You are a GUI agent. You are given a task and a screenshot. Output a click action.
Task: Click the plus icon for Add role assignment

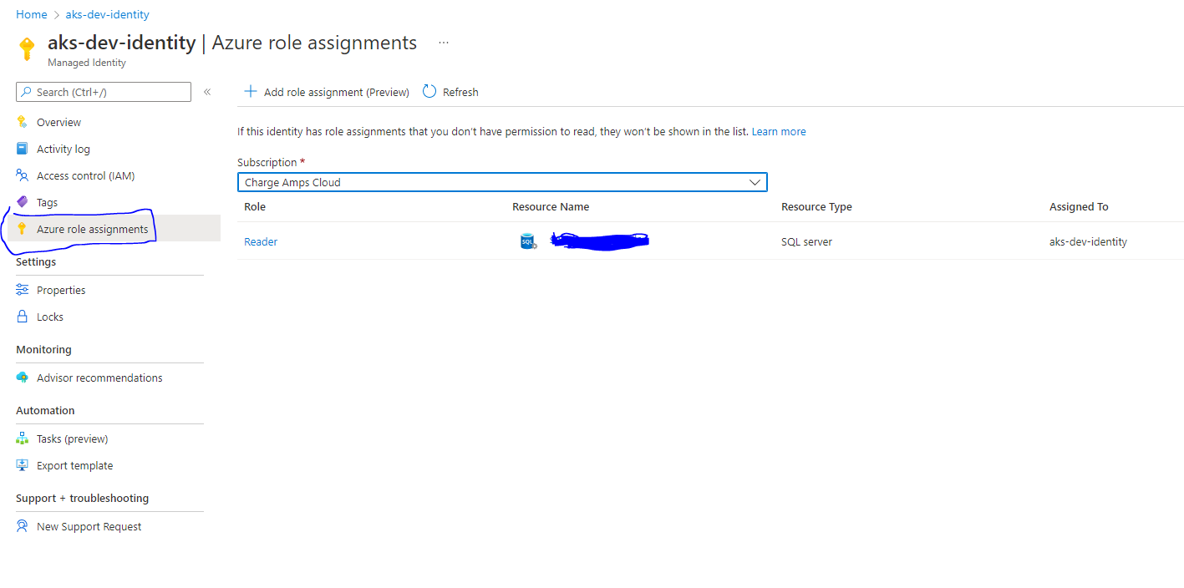[250, 92]
